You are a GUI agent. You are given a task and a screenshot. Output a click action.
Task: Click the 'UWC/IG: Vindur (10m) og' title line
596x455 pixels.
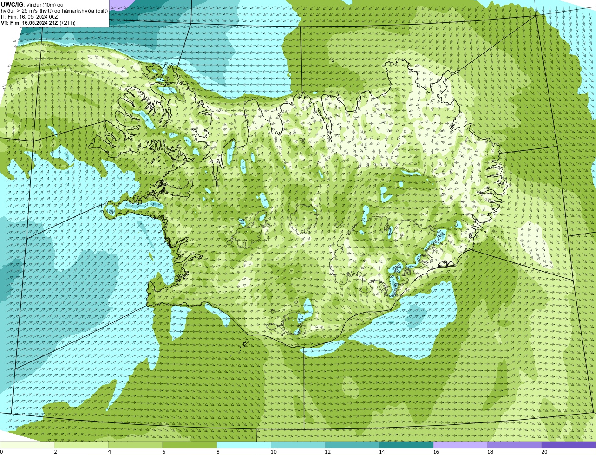32,5
